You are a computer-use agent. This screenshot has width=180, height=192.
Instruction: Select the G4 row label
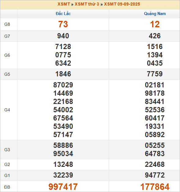7,110
